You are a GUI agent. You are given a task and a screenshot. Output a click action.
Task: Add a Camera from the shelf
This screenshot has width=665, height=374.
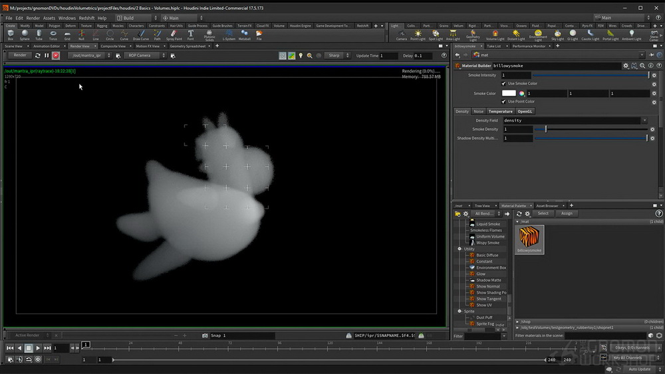coord(401,35)
